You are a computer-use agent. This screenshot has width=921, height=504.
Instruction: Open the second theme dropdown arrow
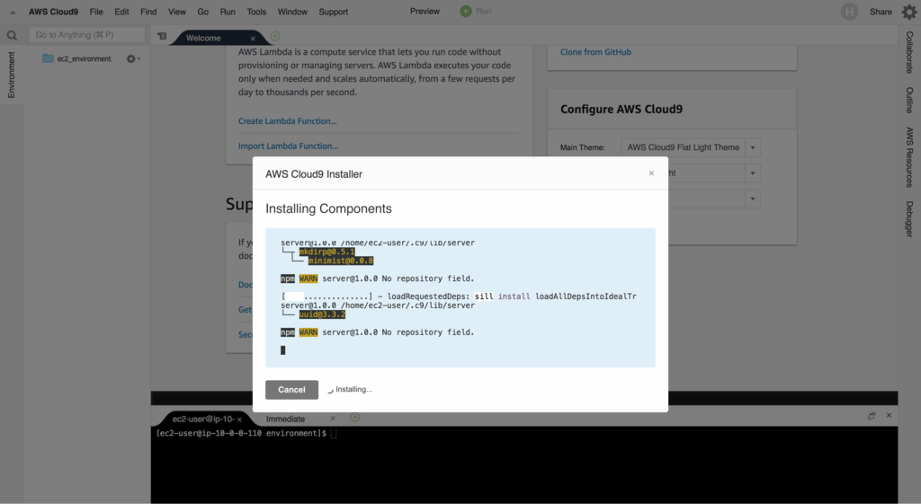(x=753, y=173)
